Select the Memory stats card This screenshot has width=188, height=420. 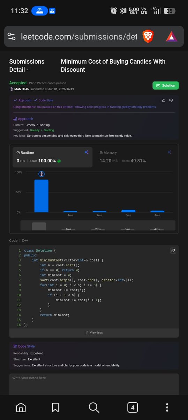point(136,156)
